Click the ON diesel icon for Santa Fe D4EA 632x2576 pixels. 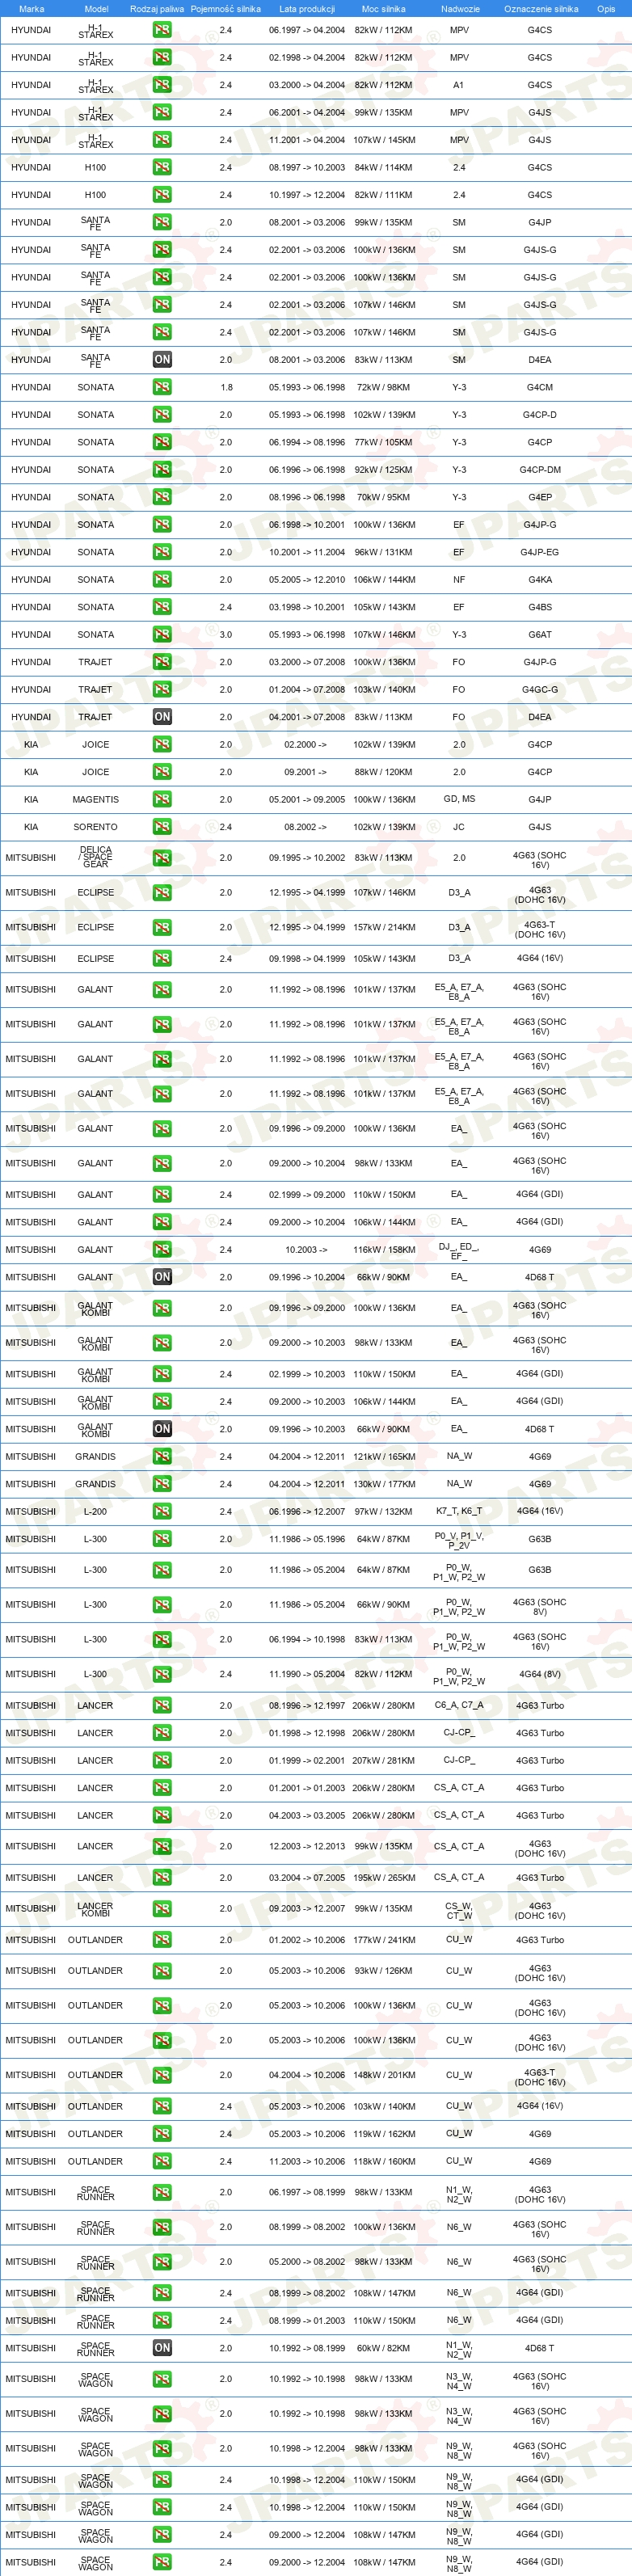click(x=162, y=360)
